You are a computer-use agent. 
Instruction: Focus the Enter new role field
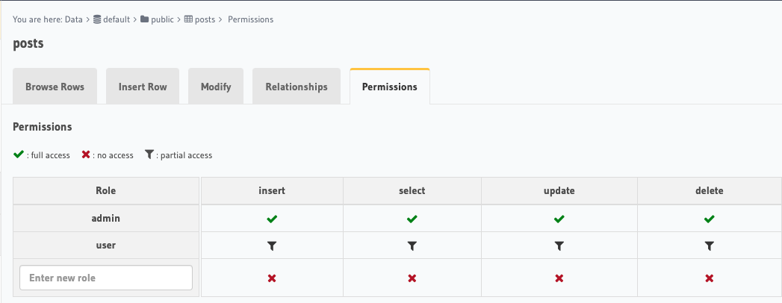coord(106,278)
